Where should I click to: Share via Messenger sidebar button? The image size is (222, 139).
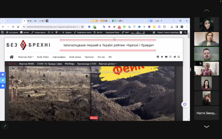tap(3, 86)
